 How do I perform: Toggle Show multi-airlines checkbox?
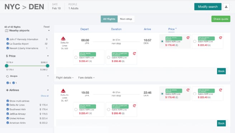click(x=8, y=101)
